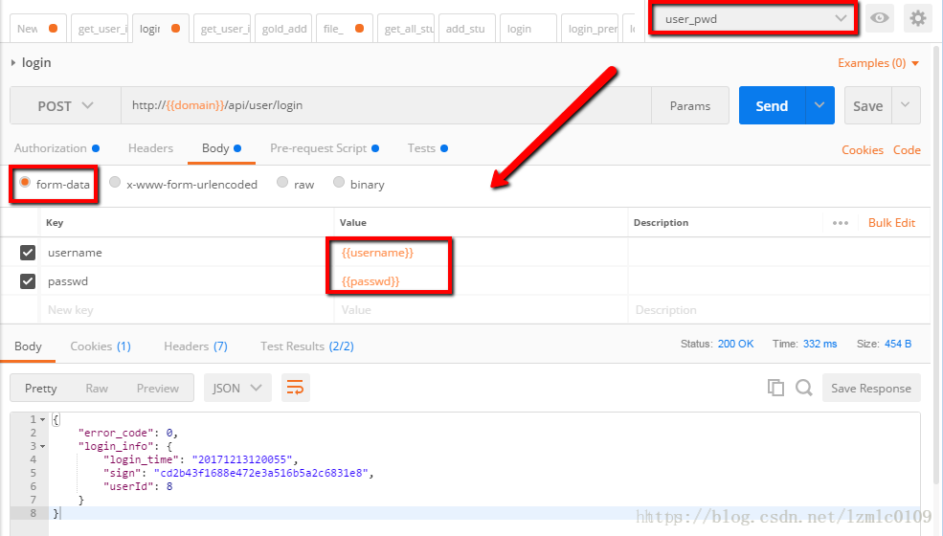Uncheck the username parameter checkbox
This screenshot has width=943, height=536.
[28, 253]
